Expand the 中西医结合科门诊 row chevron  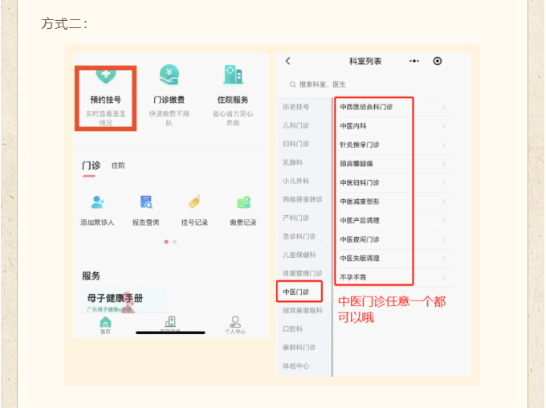443,107
